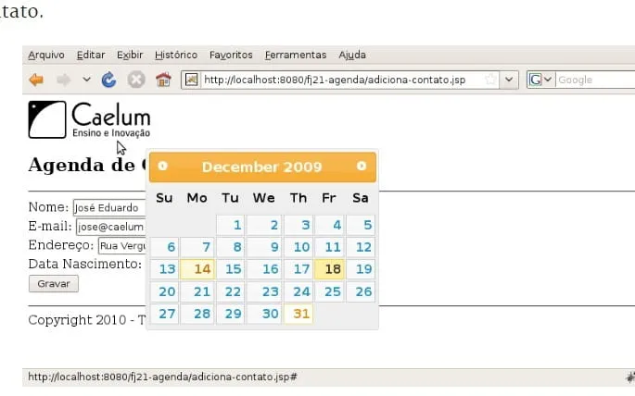This screenshot has width=635, height=396.
Task: Pick December 3 in the calendar
Action: (298, 225)
